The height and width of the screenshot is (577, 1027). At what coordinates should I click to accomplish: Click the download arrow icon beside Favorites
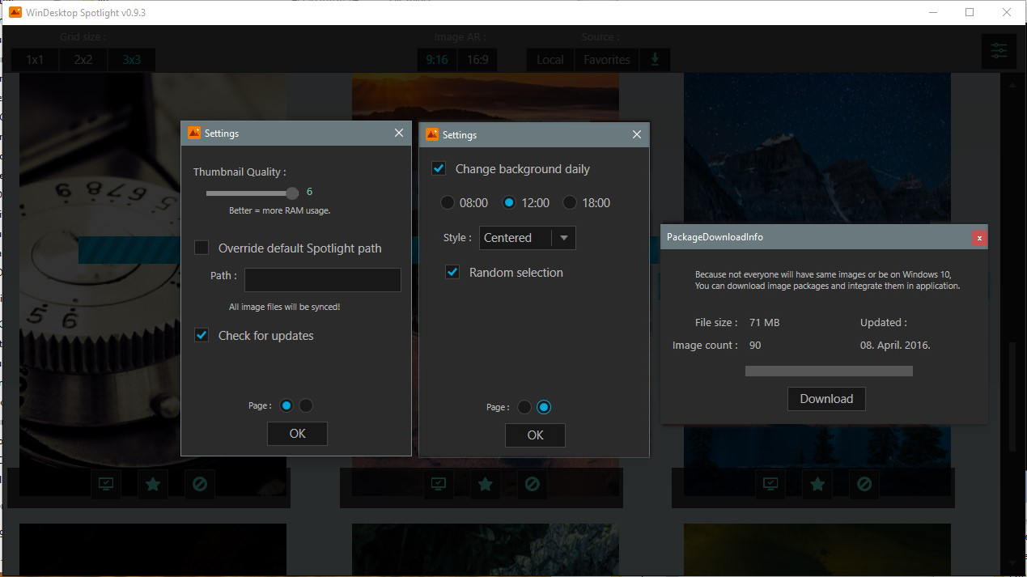tap(655, 60)
